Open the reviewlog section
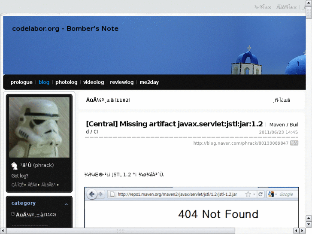Screen dimensions: 312x234 tap(122, 82)
